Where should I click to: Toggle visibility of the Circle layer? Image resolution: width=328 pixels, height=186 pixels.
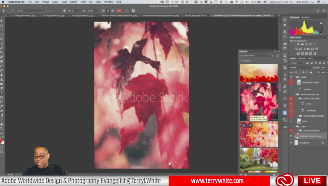(291, 121)
